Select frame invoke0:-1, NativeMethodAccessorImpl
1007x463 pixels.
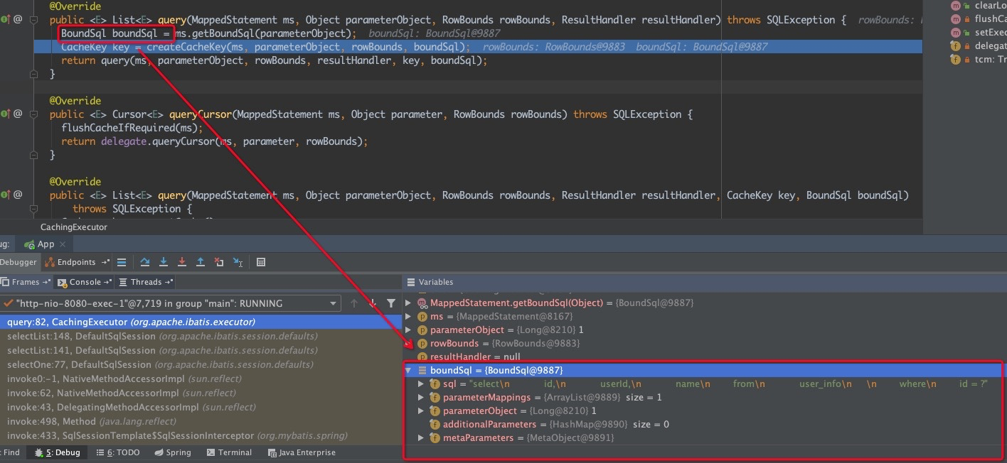tap(201, 378)
